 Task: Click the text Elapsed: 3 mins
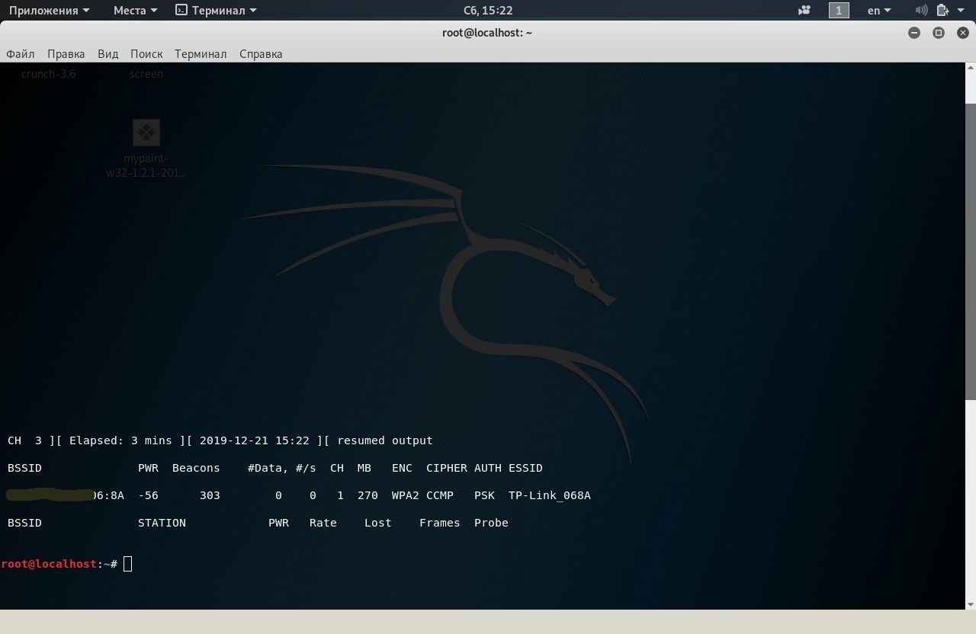pos(120,440)
